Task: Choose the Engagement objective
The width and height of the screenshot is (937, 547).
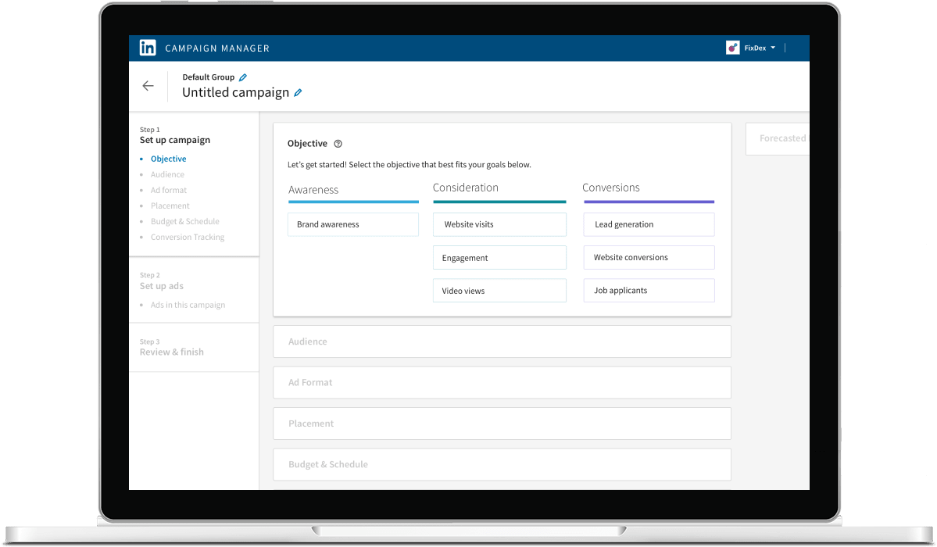Action: (x=499, y=258)
